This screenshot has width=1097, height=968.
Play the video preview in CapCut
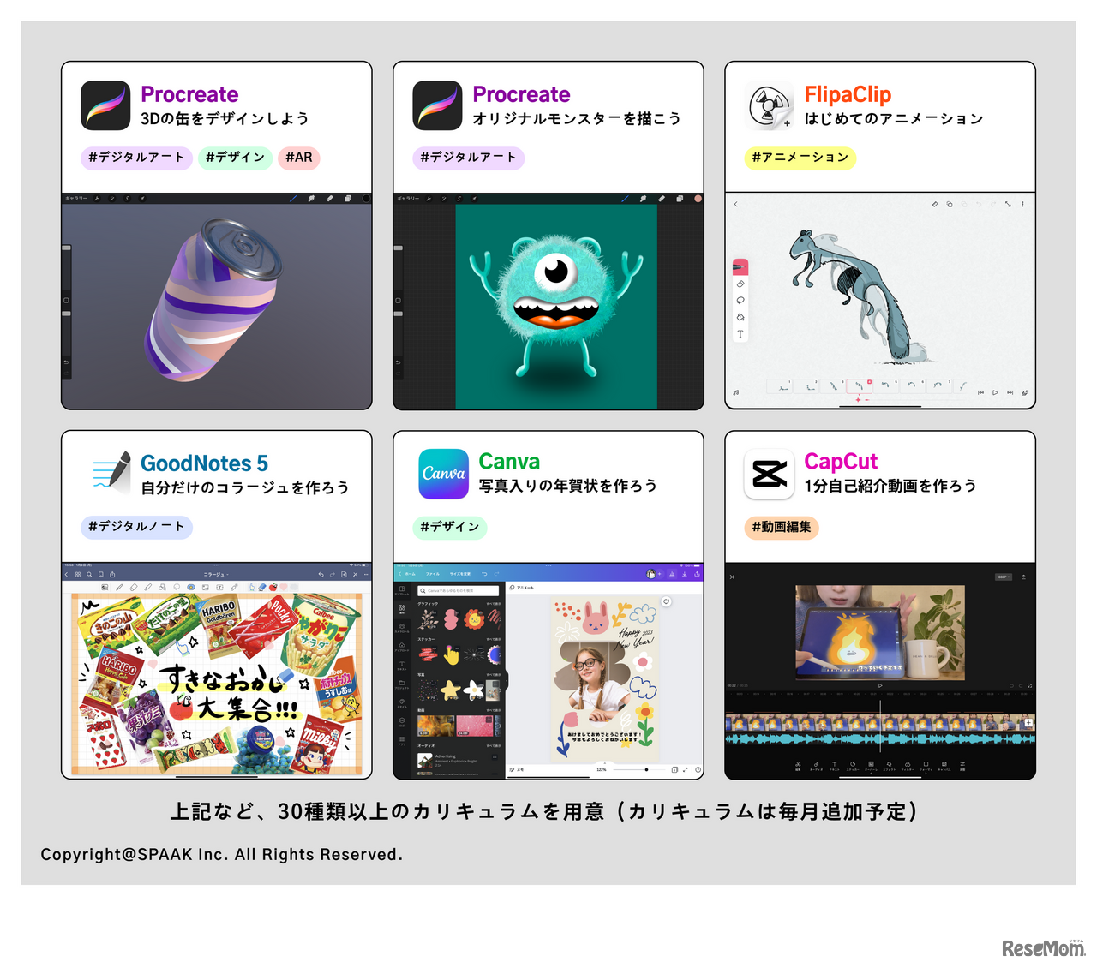click(880, 685)
